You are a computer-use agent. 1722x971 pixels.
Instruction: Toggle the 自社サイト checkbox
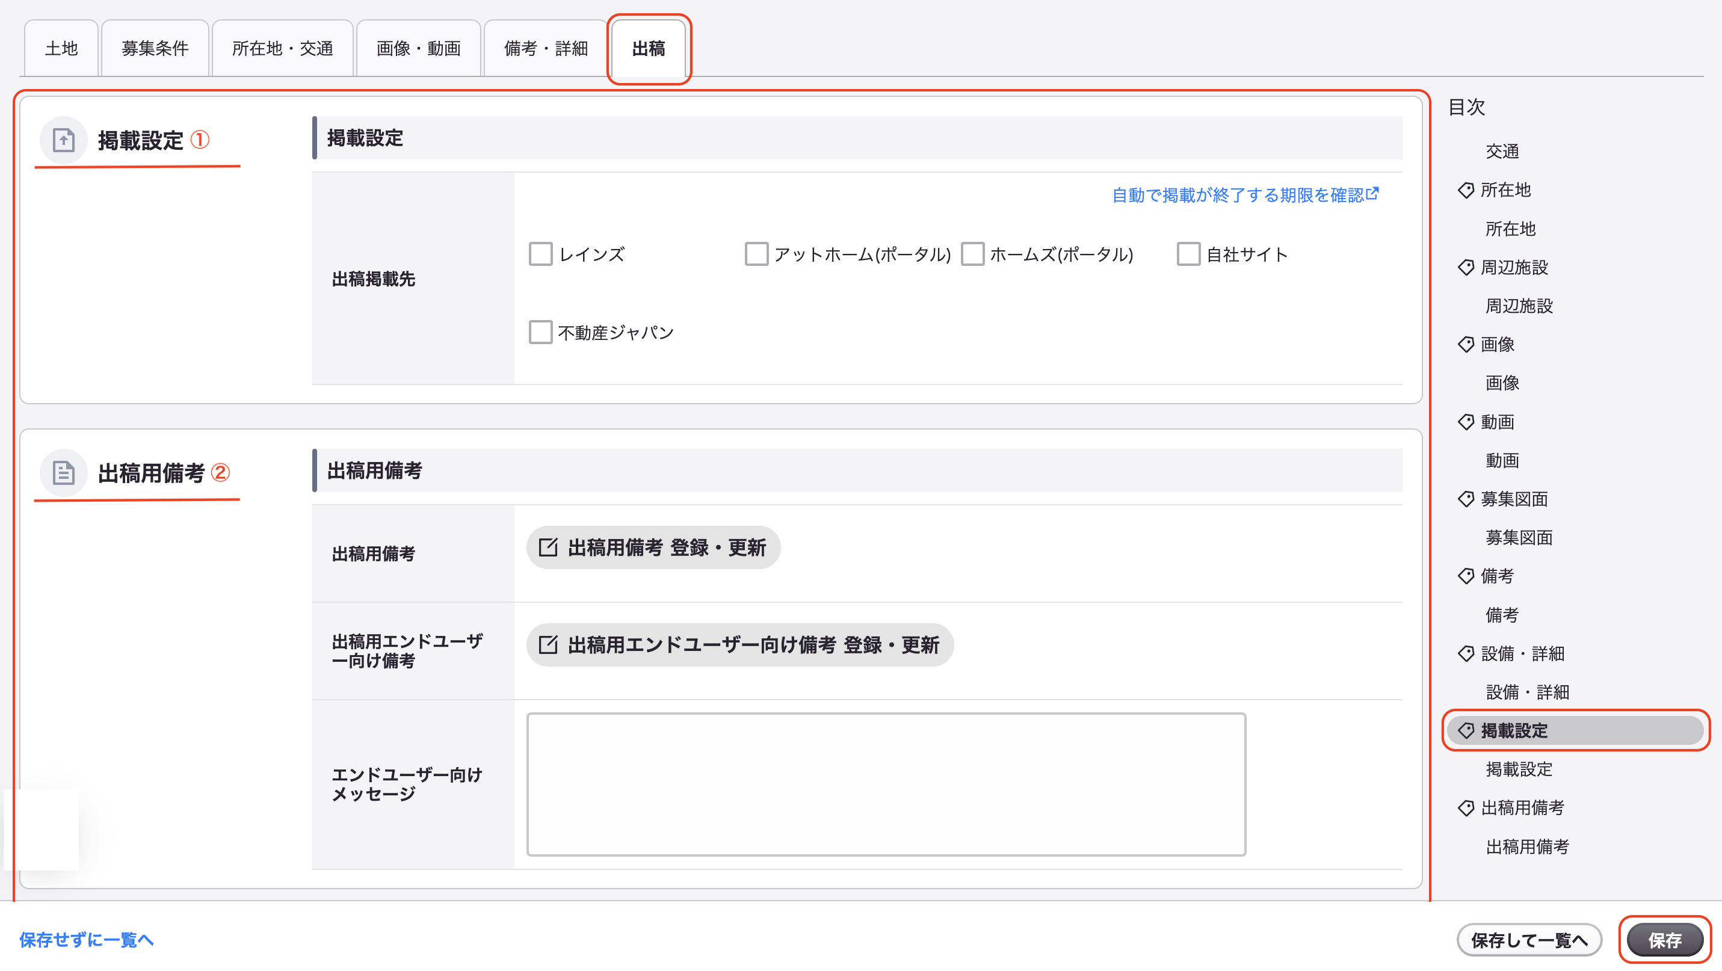[1188, 254]
